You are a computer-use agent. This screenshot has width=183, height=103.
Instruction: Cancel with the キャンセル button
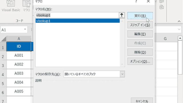click(x=142, y=101)
